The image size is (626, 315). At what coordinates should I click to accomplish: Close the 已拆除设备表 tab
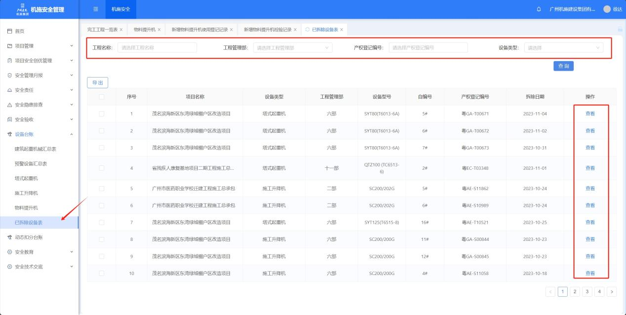(x=341, y=30)
